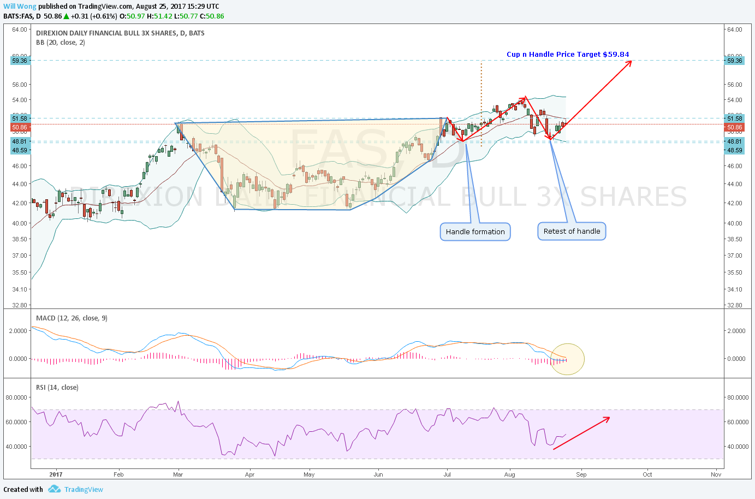Click the C:50.86 close value in header
755x499 pixels.
[212, 16]
